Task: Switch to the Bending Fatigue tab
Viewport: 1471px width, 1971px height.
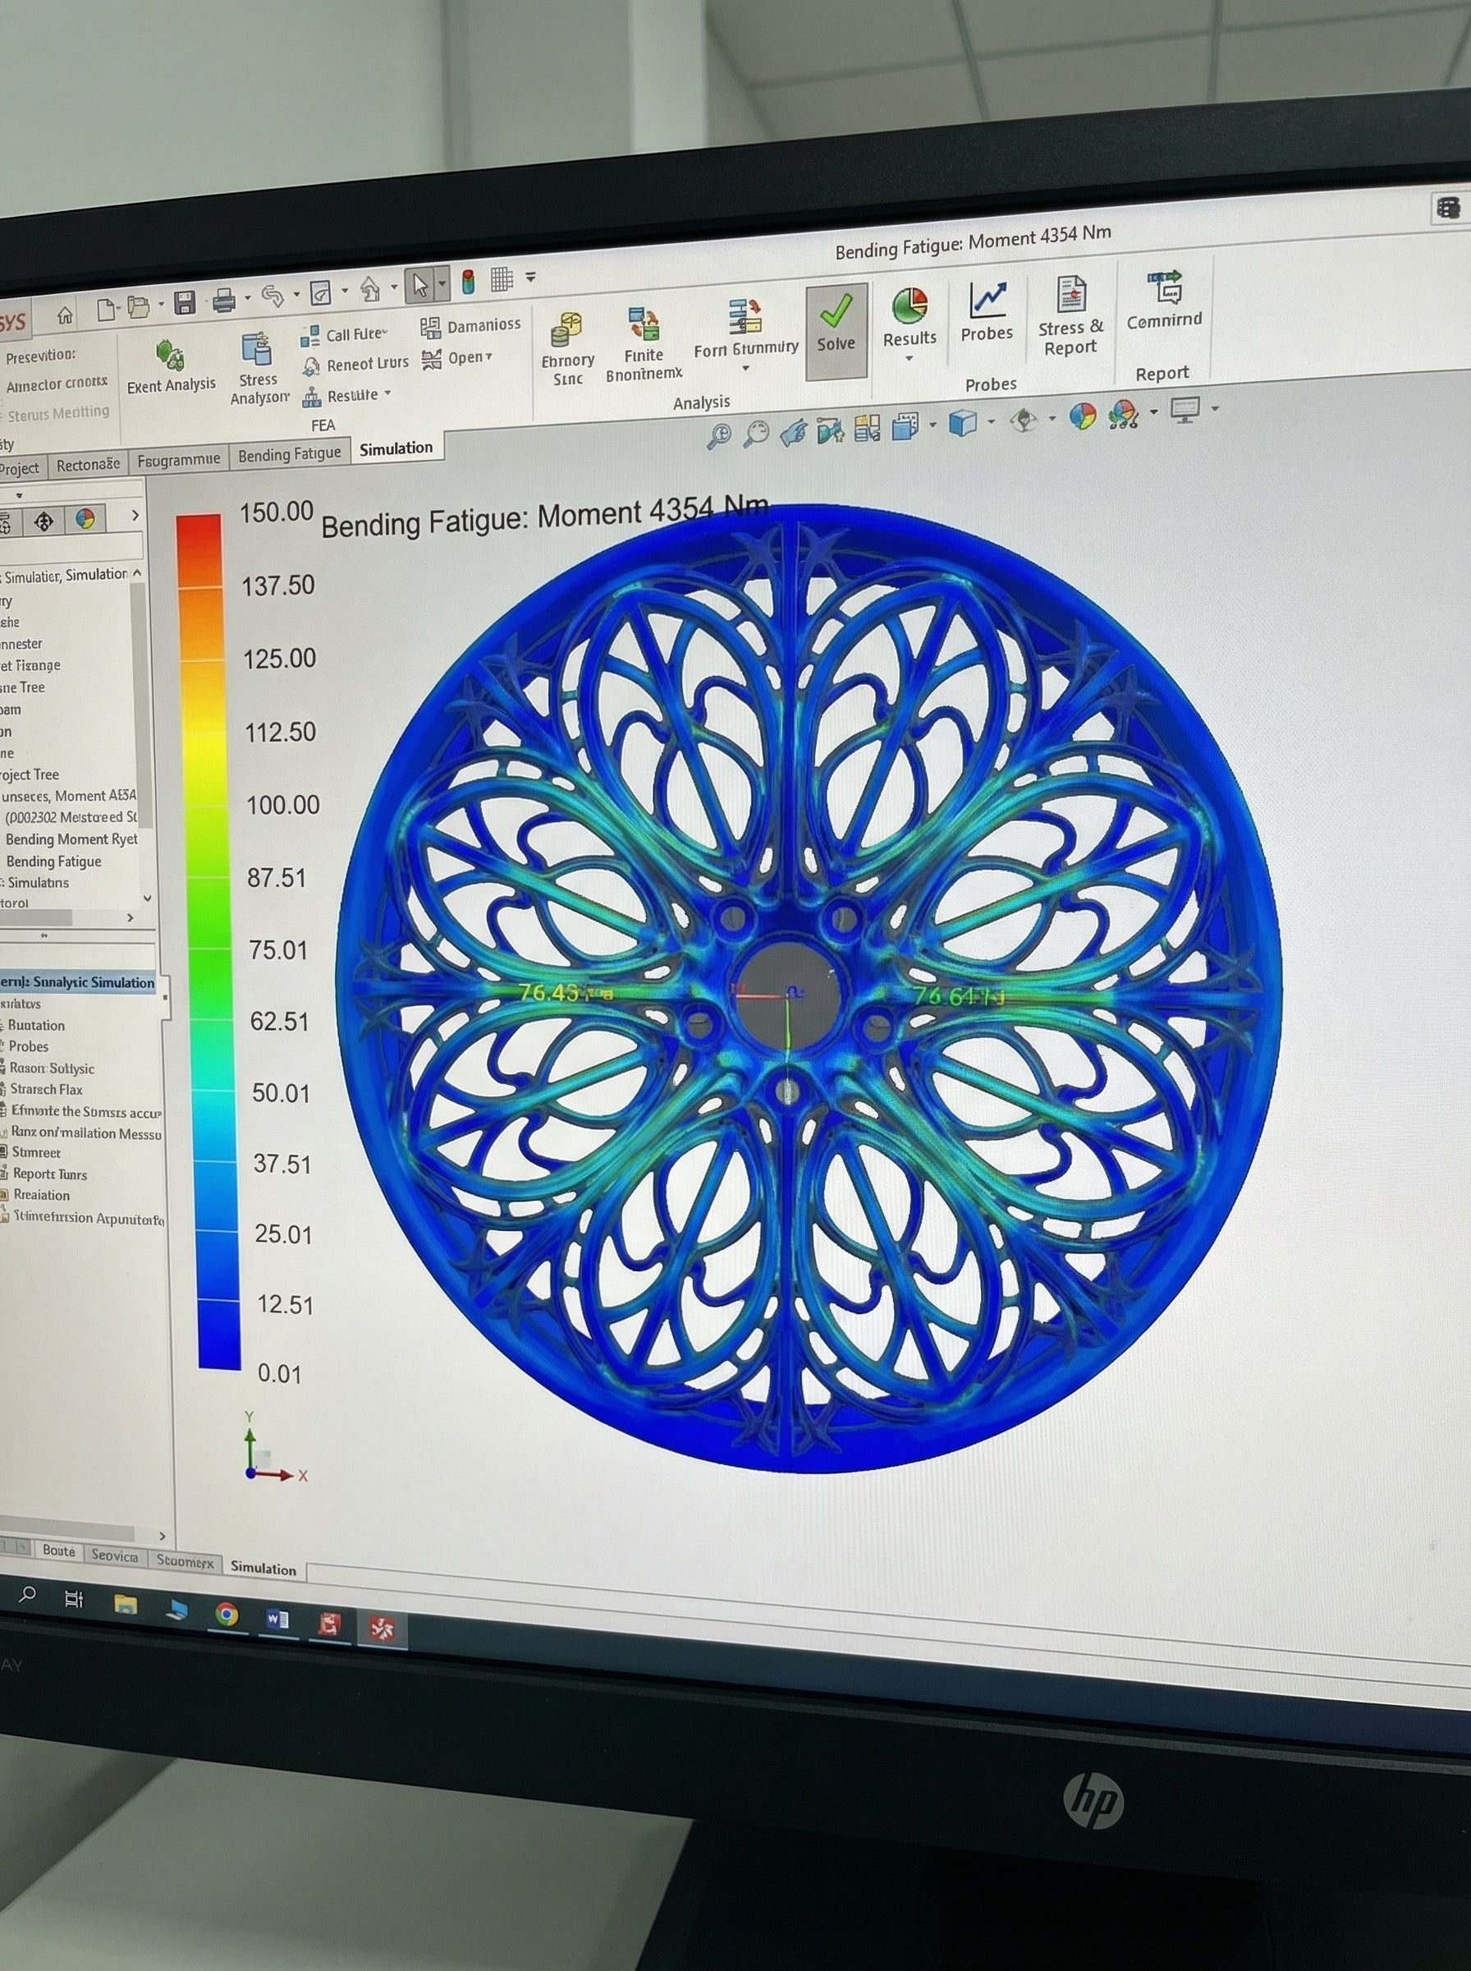Action: pyautogui.click(x=290, y=454)
